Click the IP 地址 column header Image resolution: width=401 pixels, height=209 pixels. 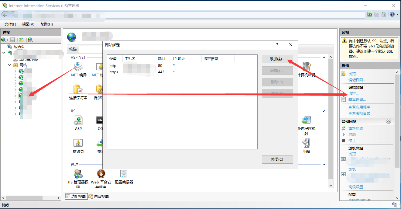pyautogui.click(x=186, y=59)
